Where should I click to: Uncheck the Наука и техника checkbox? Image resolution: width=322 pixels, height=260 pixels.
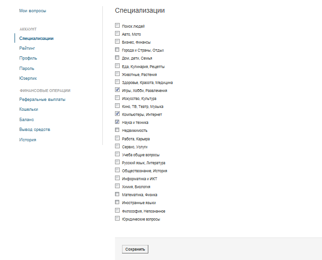(x=117, y=122)
